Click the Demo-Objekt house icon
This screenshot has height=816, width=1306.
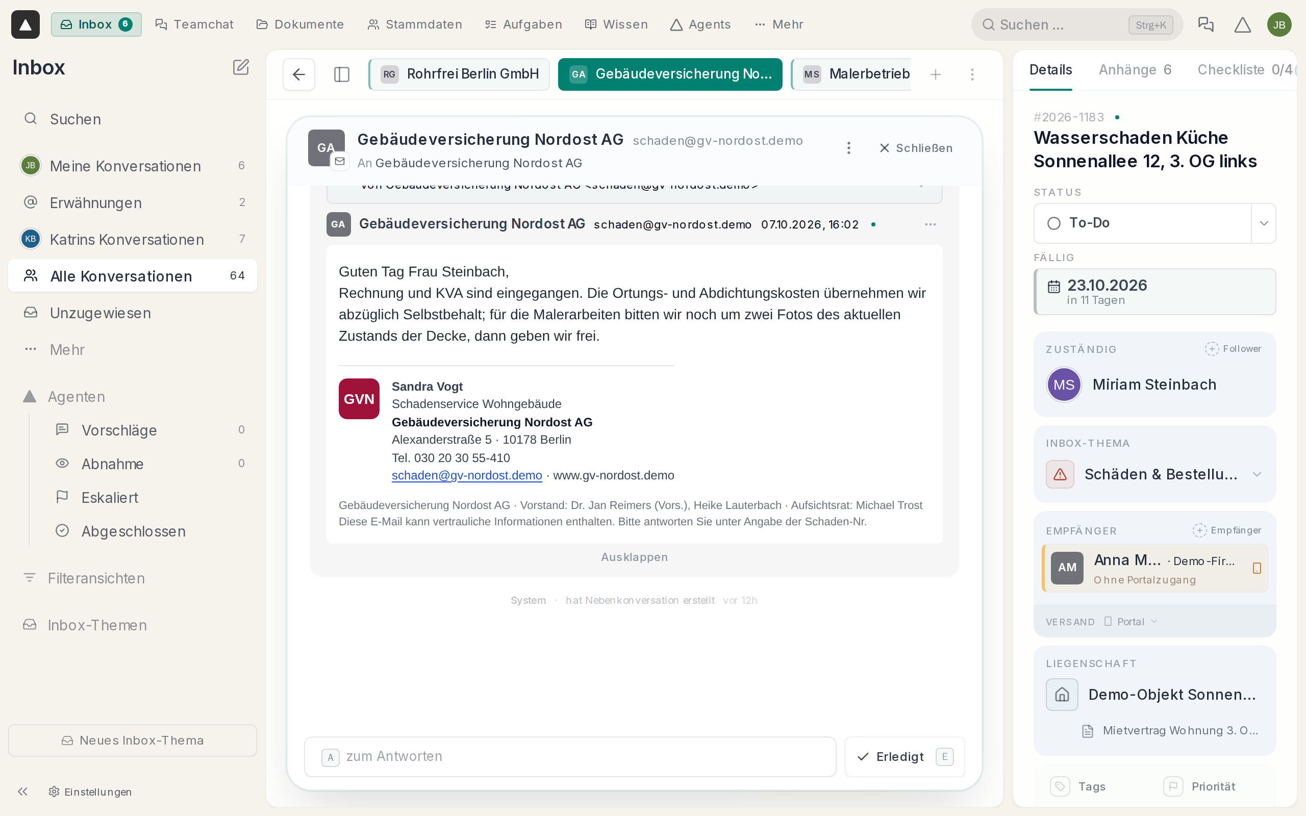(x=1062, y=694)
